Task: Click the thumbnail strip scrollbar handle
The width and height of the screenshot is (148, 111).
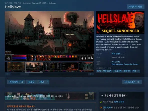Action: [x=25, y=74]
